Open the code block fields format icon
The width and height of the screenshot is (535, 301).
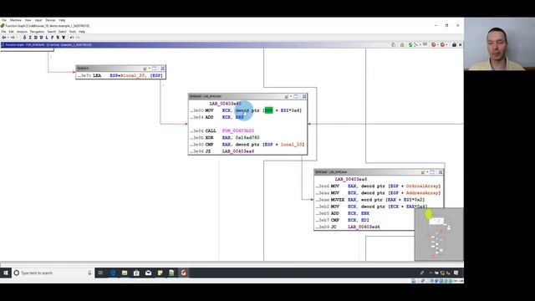coord(425,44)
